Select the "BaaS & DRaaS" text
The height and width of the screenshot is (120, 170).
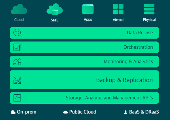click(x=144, y=112)
